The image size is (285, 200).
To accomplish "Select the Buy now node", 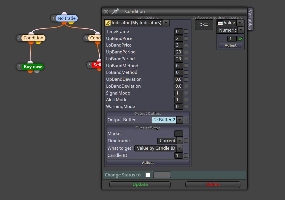I will (x=33, y=67).
